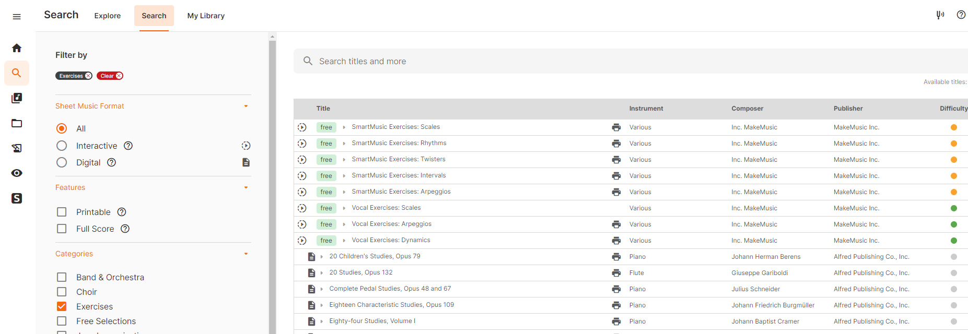Enable the Printable checkbox
Screen dimensions: 968x334
(62, 212)
